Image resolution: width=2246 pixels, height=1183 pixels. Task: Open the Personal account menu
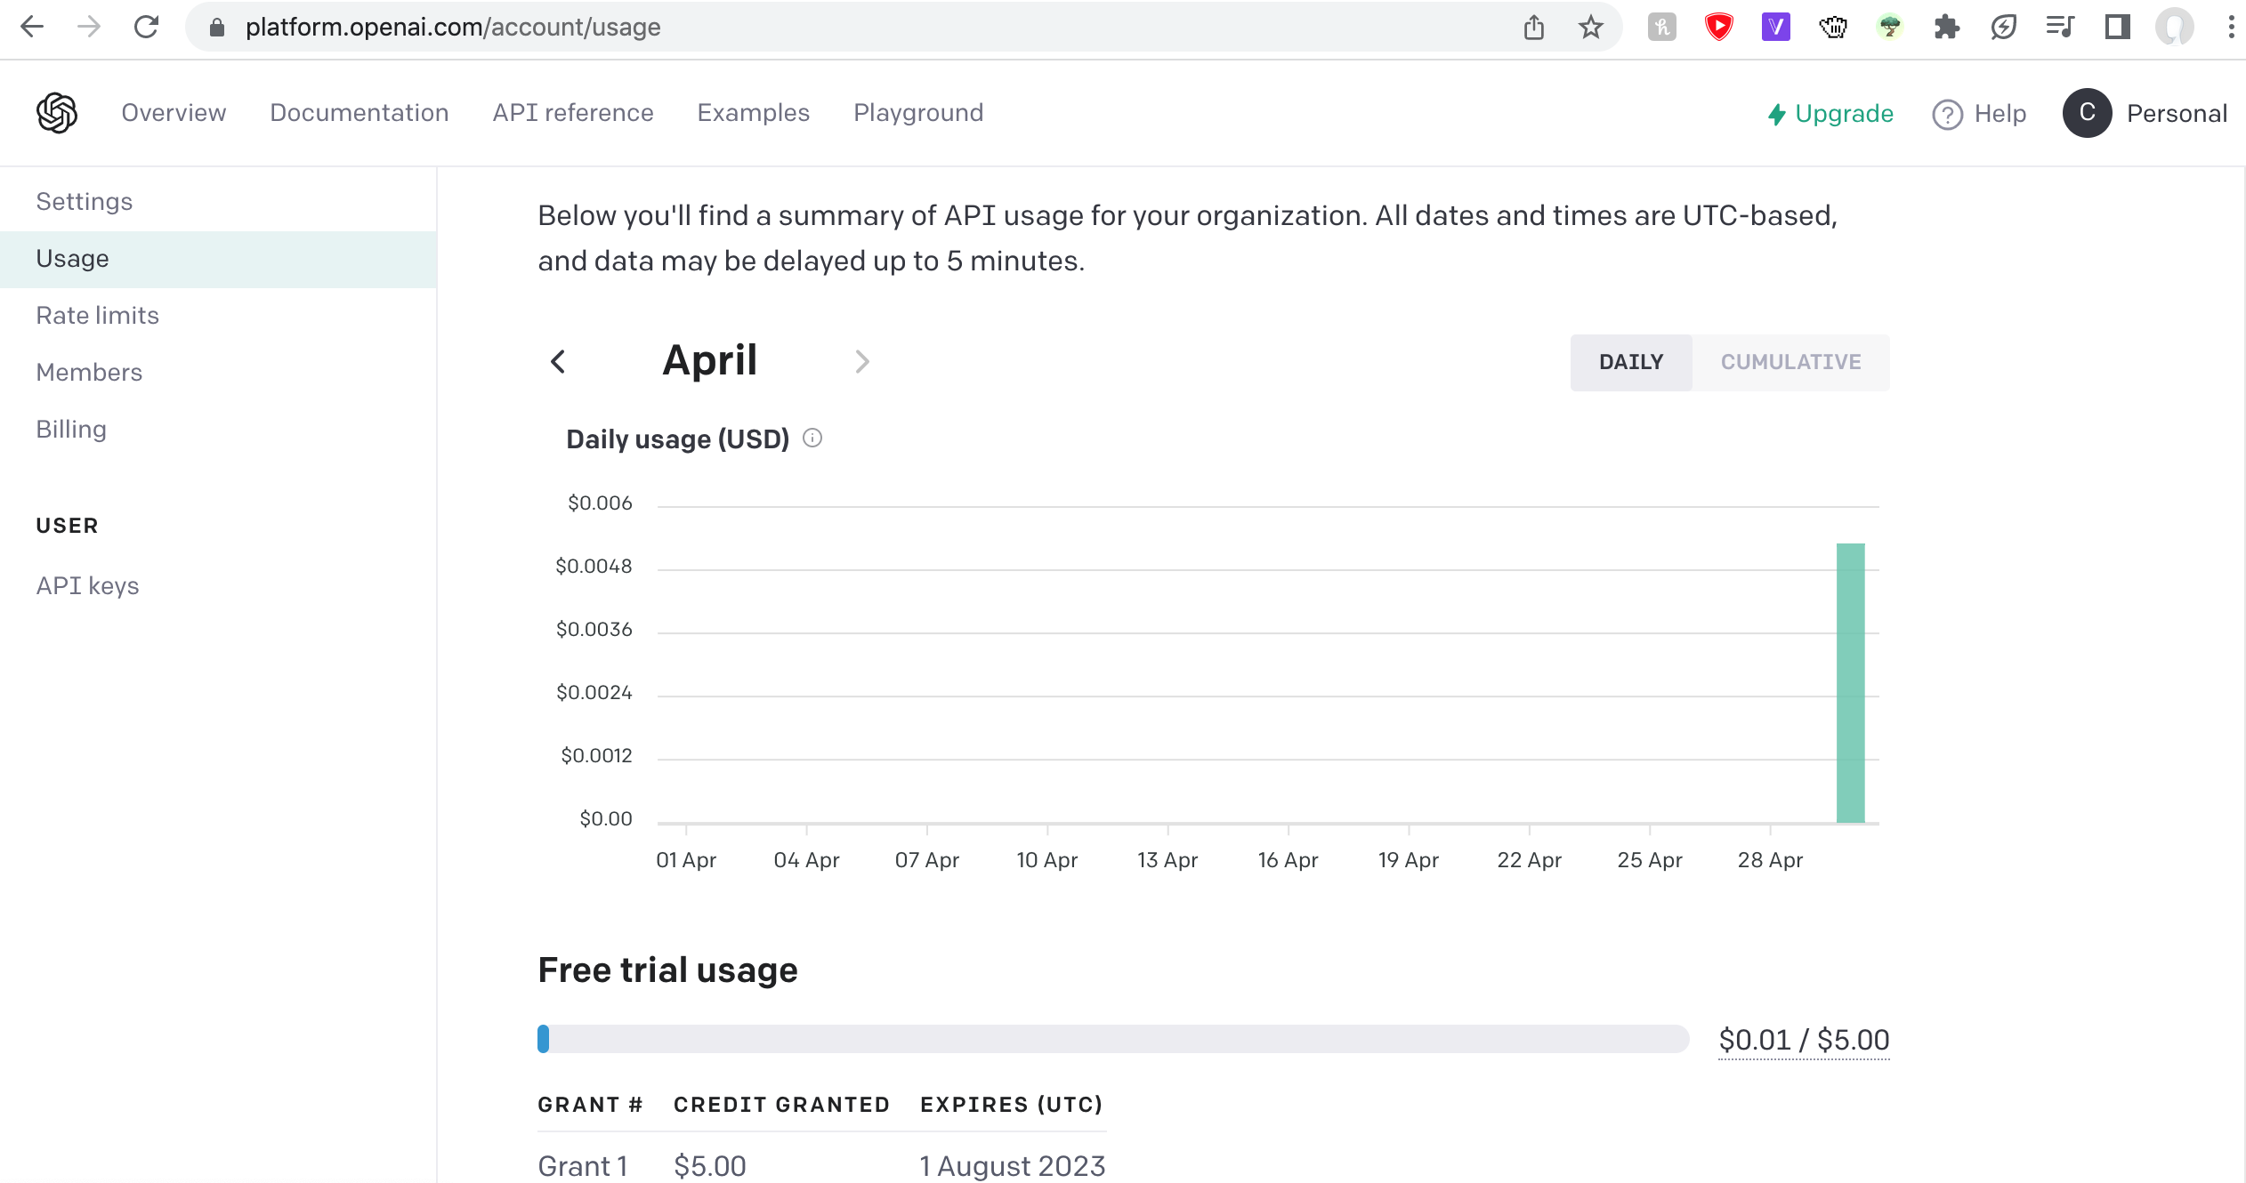(x=2145, y=113)
